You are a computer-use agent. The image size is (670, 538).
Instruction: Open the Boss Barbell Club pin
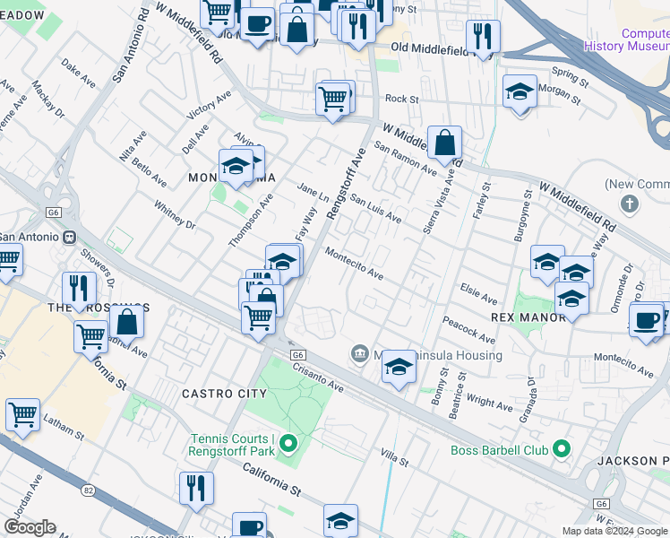pos(562,448)
